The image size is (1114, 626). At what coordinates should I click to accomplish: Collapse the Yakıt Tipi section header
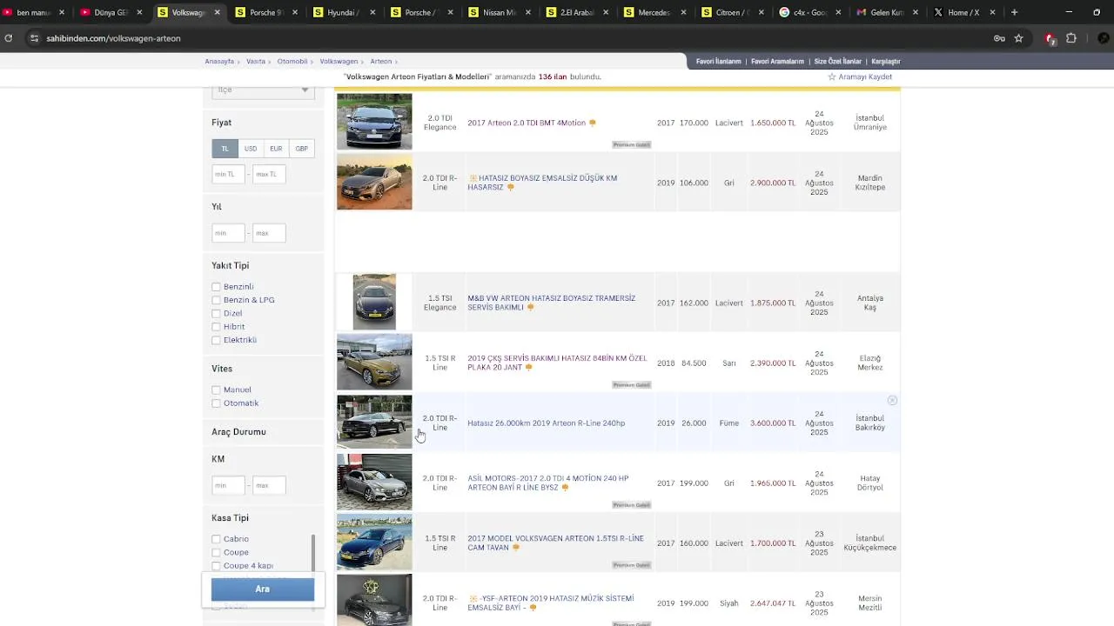(x=230, y=265)
